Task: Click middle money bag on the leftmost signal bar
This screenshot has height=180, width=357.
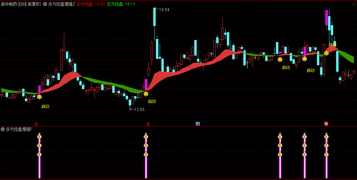Action: pos(39,145)
